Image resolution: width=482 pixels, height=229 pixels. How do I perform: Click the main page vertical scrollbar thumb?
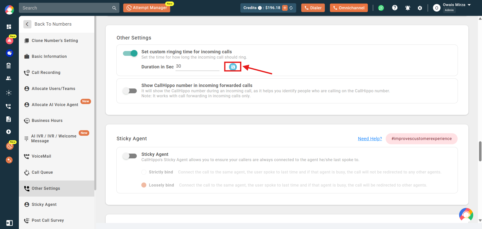coord(480,151)
